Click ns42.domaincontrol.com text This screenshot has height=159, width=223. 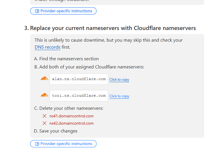[71, 123]
